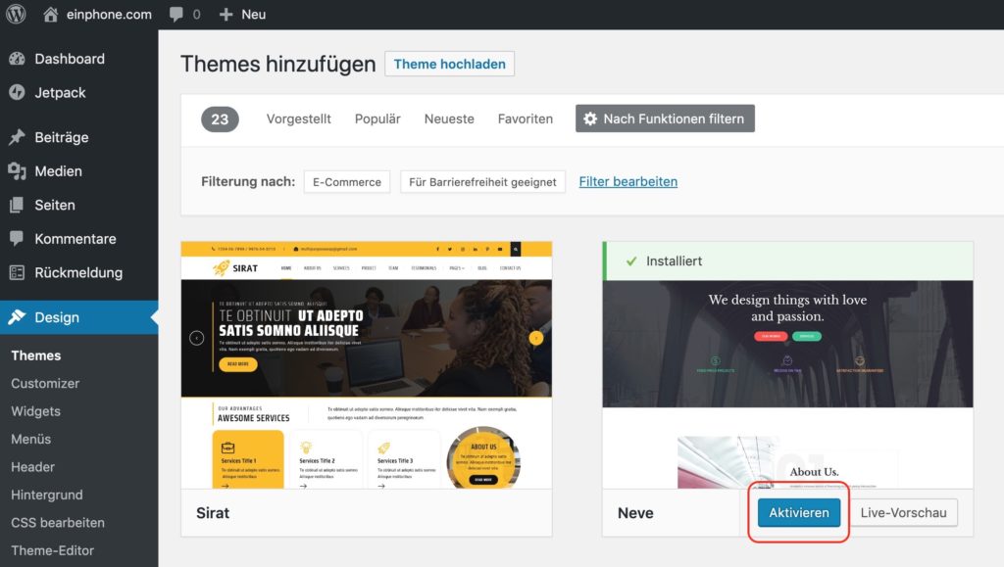Click the plus icon next to Neu

(x=226, y=14)
